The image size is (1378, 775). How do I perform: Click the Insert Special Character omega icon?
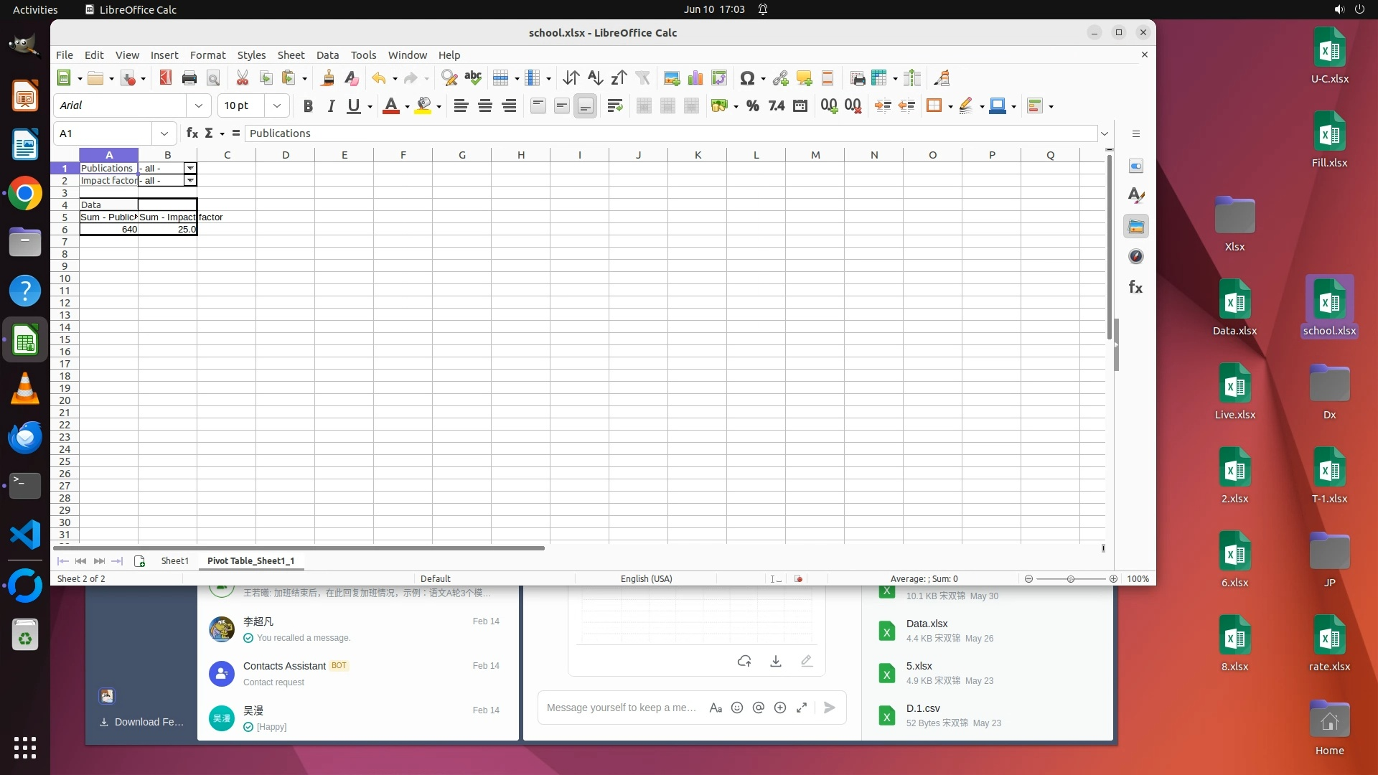(747, 78)
